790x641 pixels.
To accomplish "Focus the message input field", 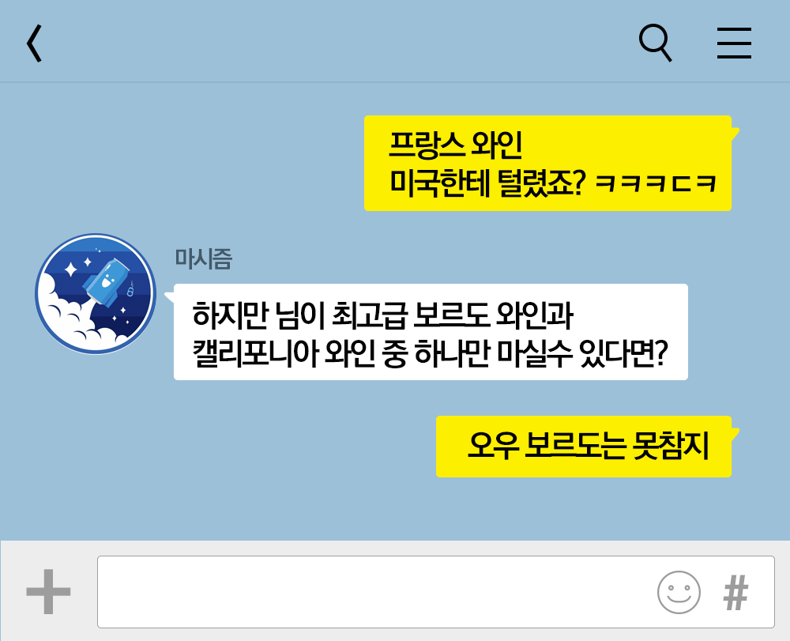I will click(436, 592).
